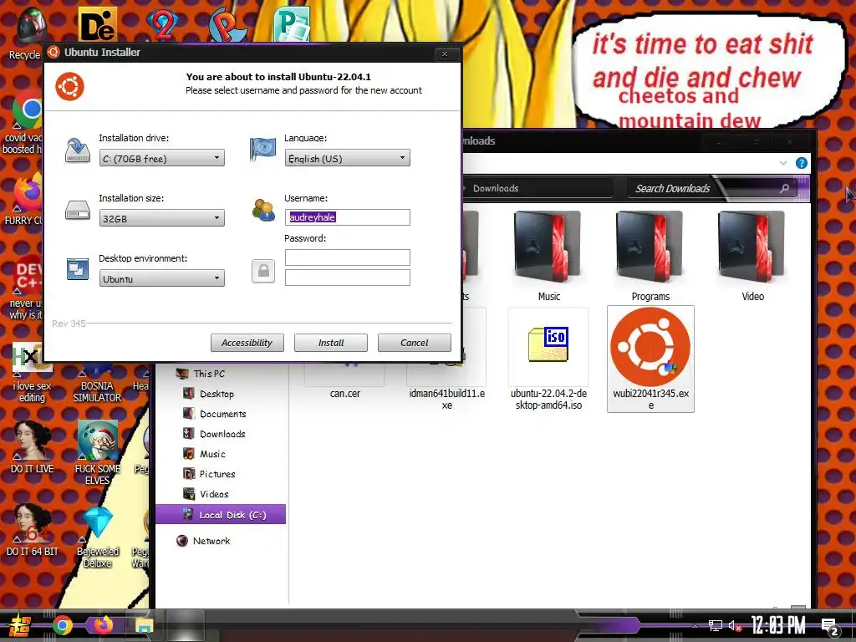Open the Language dropdown
The image size is (856, 642).
[347, 158]
